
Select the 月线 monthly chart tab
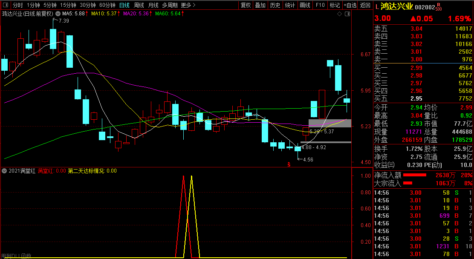pos(153,5)
